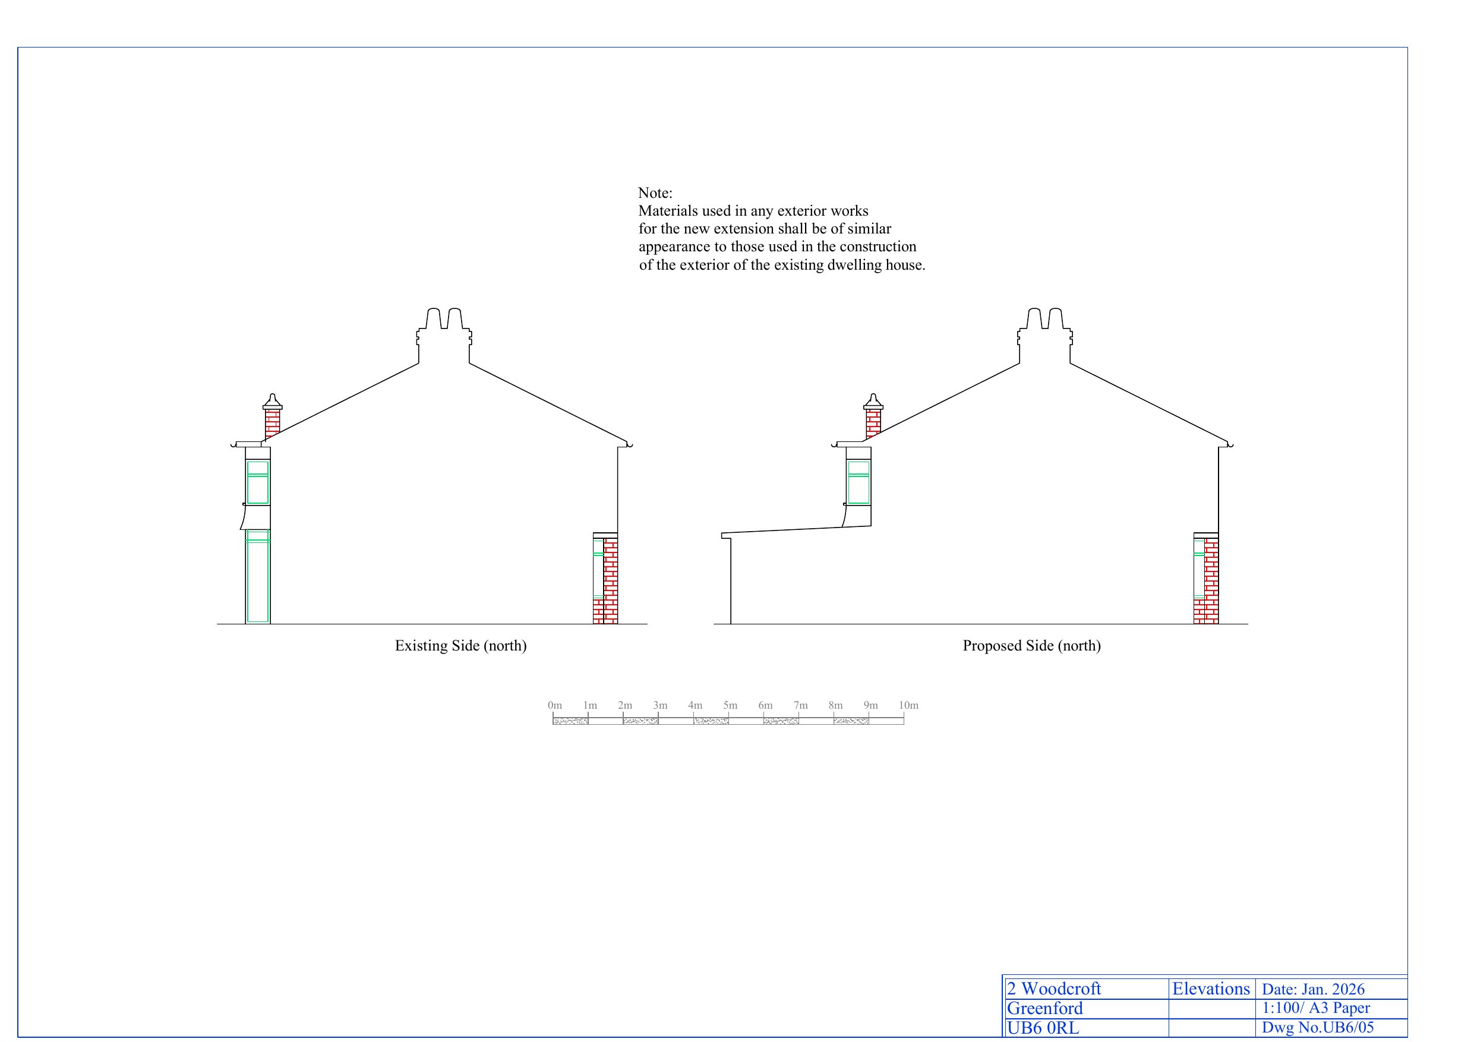
Task: Click the 'Existing Side (north)' caption
Action: 460,645
